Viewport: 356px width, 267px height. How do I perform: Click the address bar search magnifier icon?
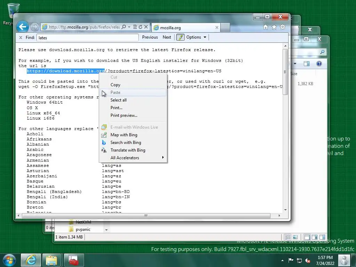tap(124, 27)
